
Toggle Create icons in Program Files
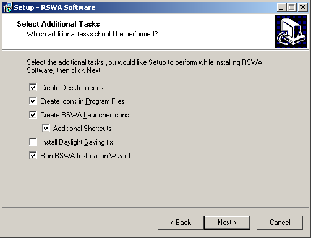[x=33, y=101]
